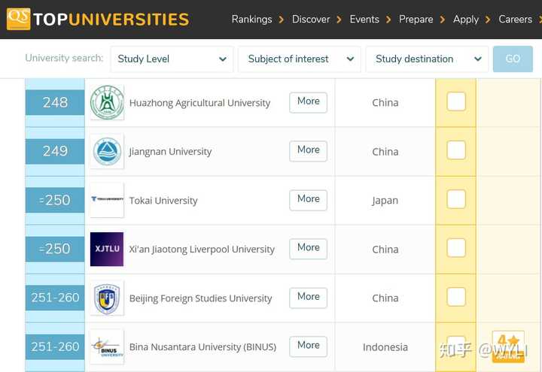Image resolution: width=542 pixels, height=372 pixels.
Task: Open the Discover menu
Action: pyautogui.click(x=311, y=20)
